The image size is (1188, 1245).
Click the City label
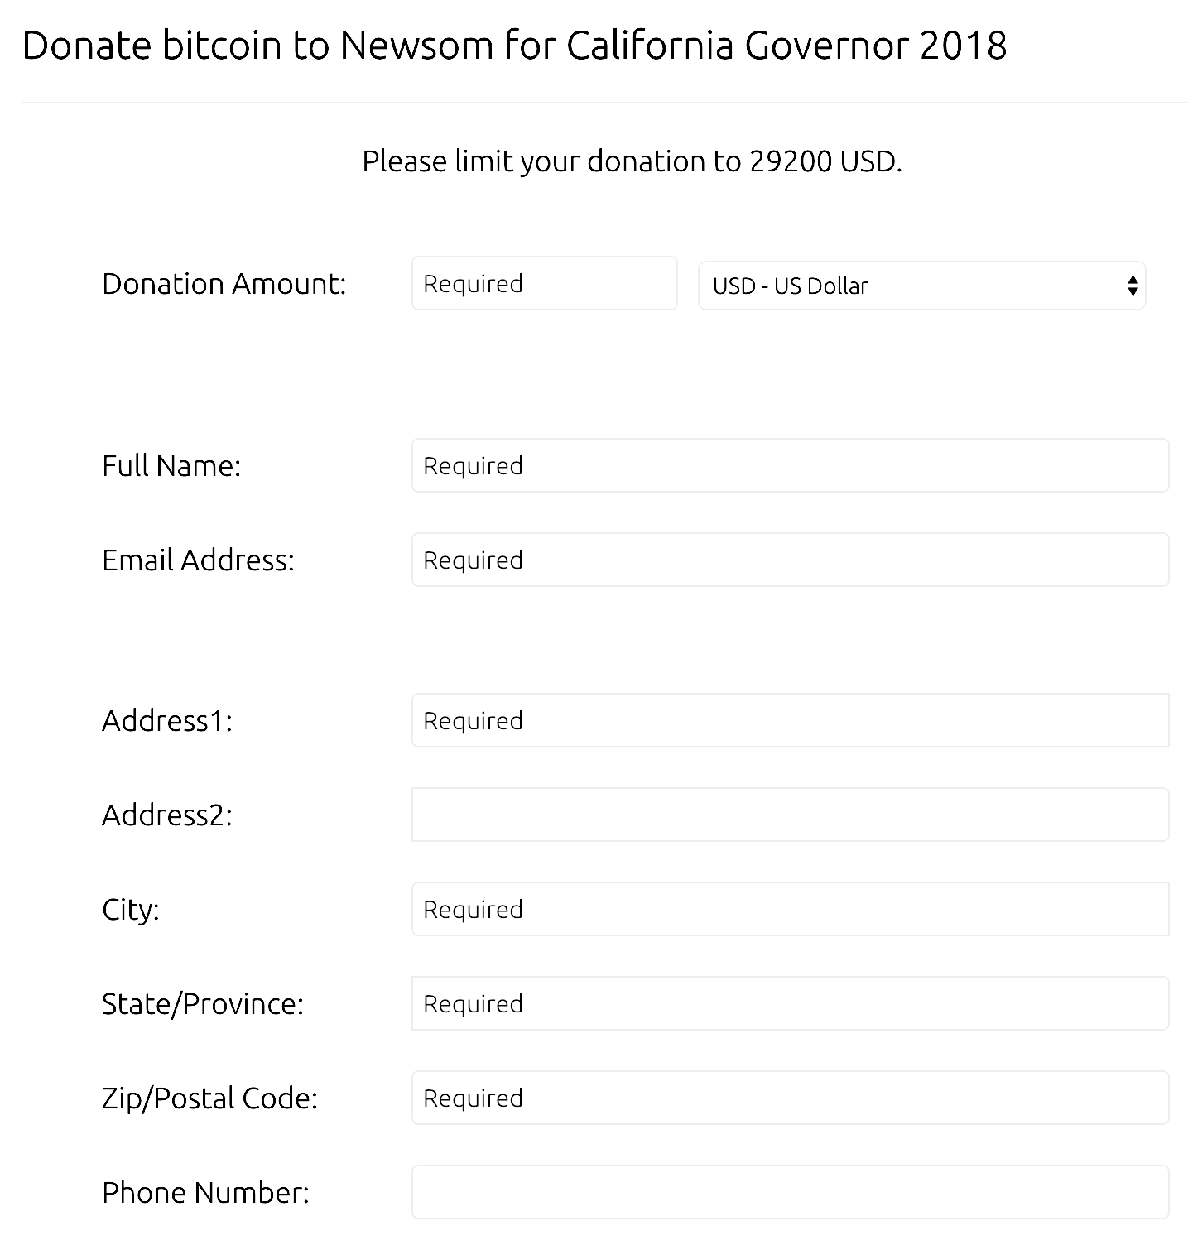[131, 910]
